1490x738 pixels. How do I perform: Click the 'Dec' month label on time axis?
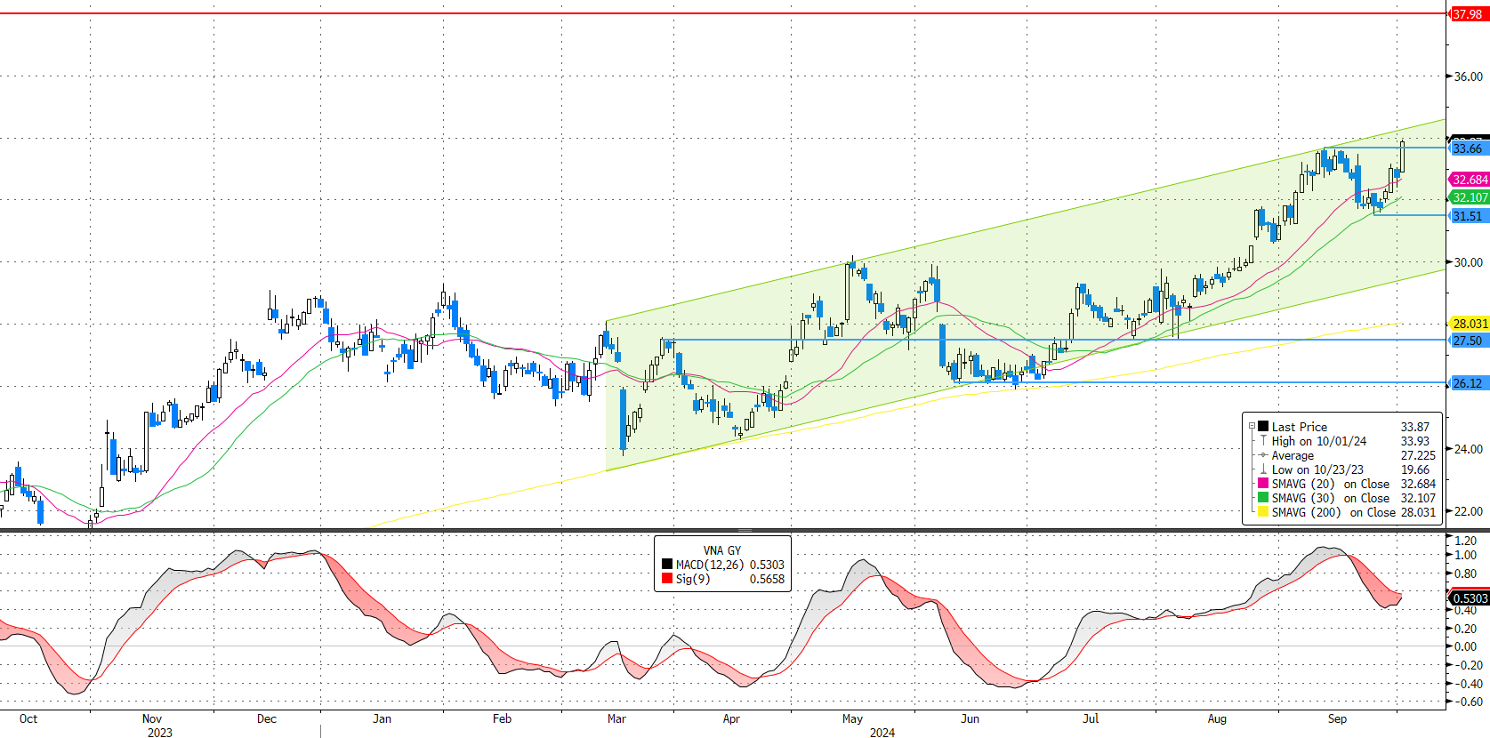267,718
